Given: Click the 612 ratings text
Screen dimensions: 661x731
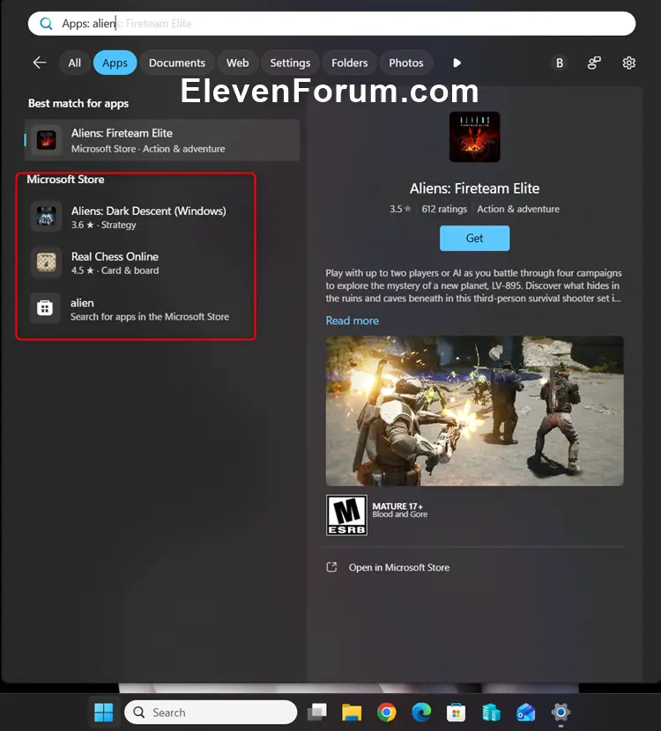Looking at the screenshot, I should tap(444, 209).
